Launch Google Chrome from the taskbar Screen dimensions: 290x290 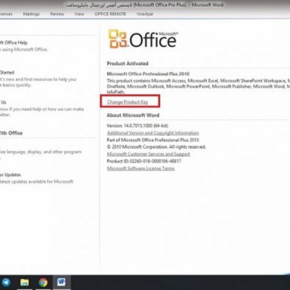(43, 282)
